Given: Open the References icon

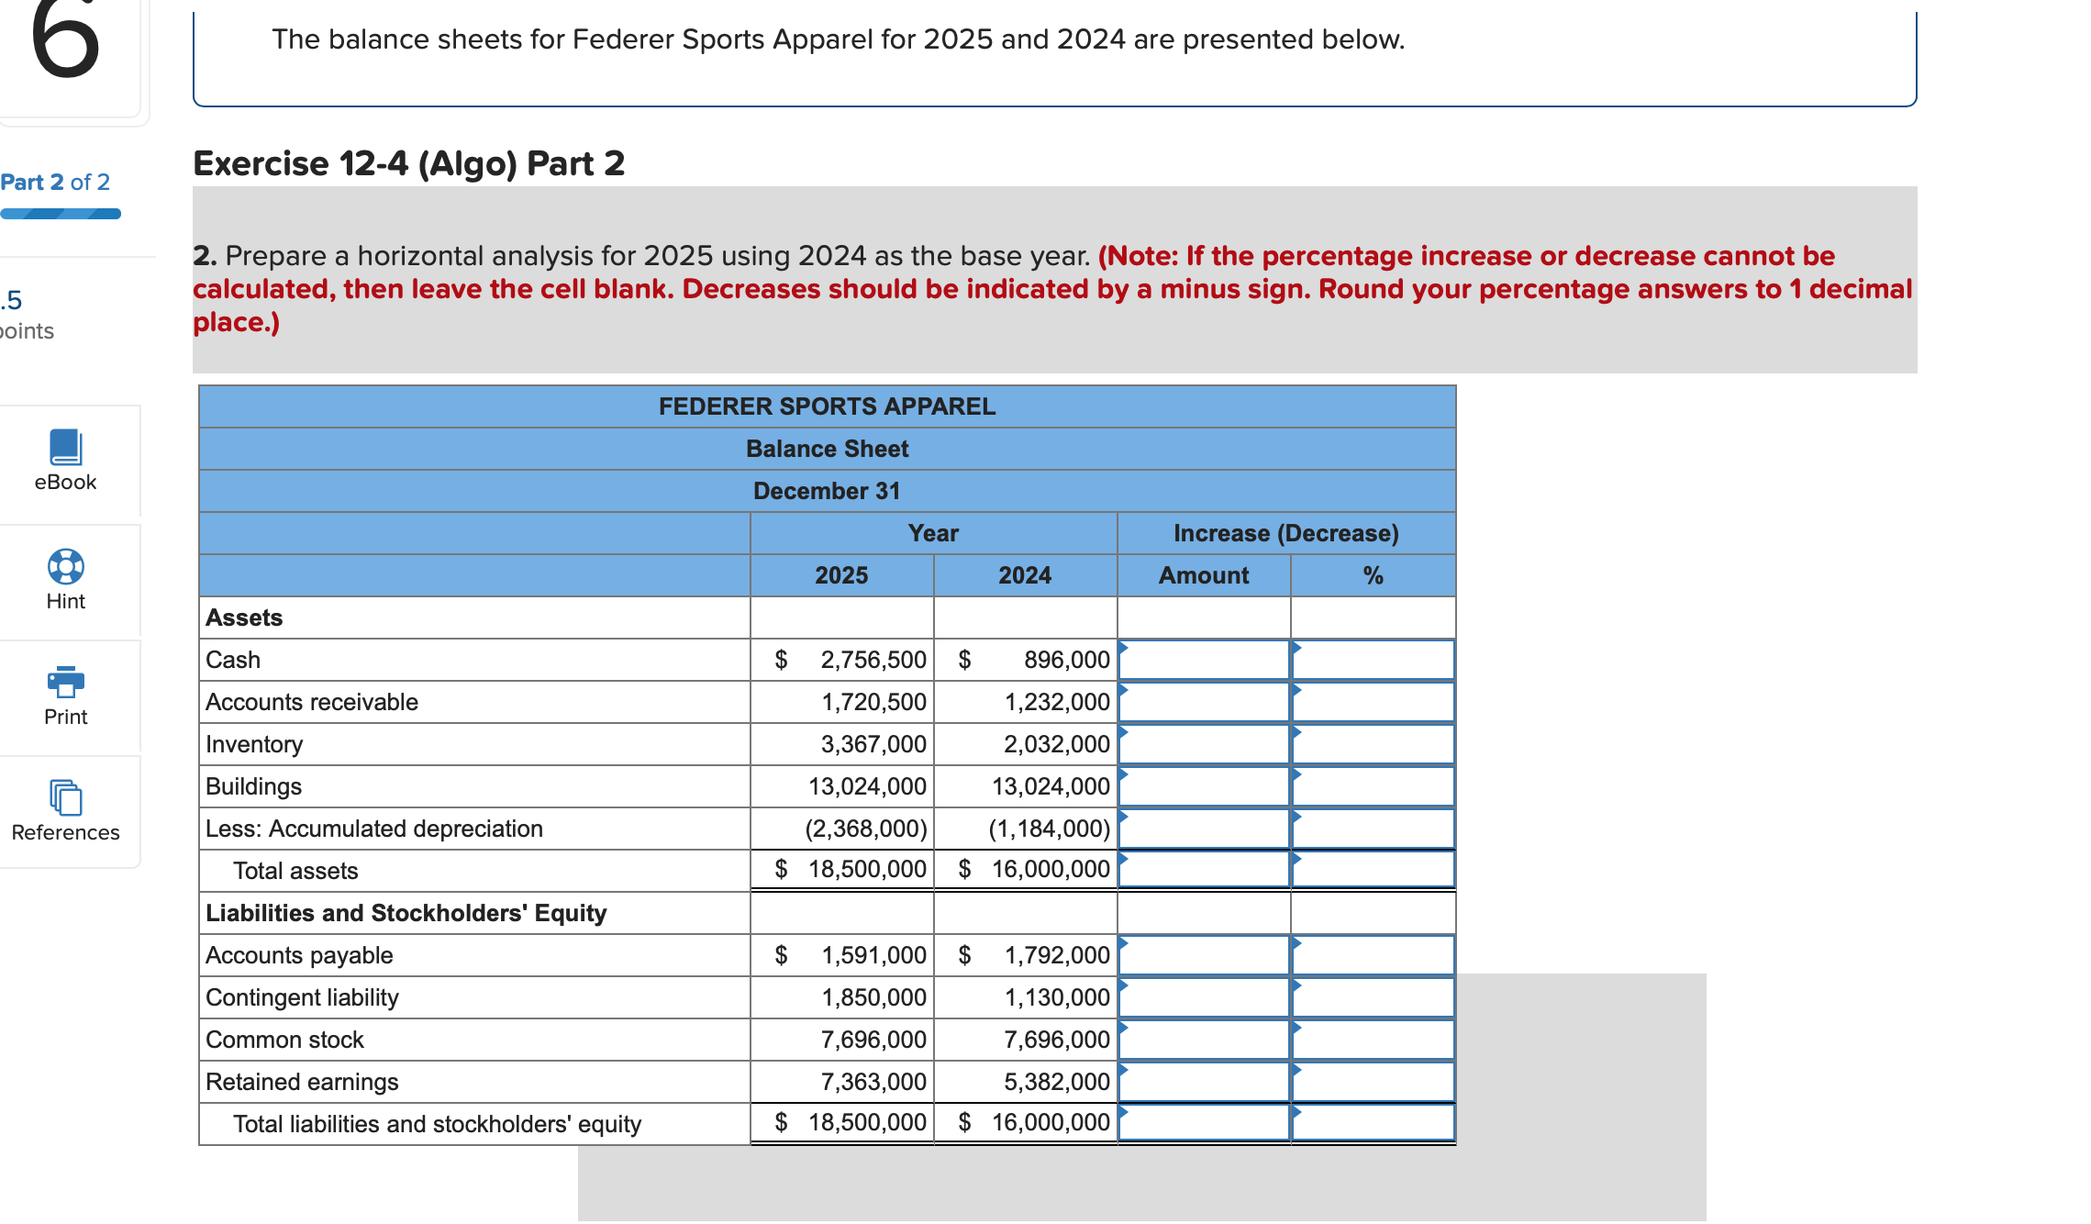Looking at the screenshot, I should (65, 797).
